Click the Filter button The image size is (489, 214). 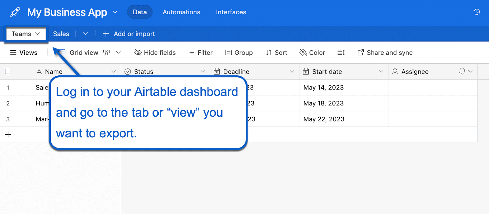[200, 53]
